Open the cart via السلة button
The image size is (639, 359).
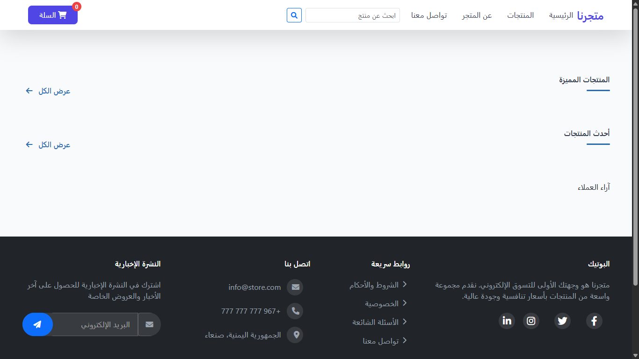[52, 14]
